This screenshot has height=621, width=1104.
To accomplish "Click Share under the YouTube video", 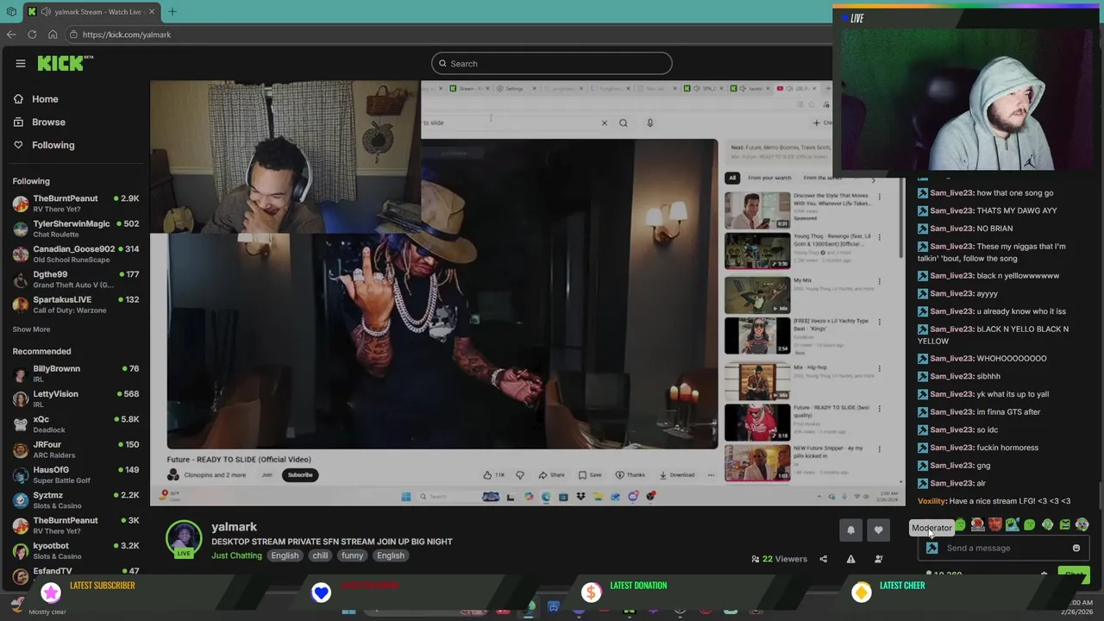I will (552, 474).
